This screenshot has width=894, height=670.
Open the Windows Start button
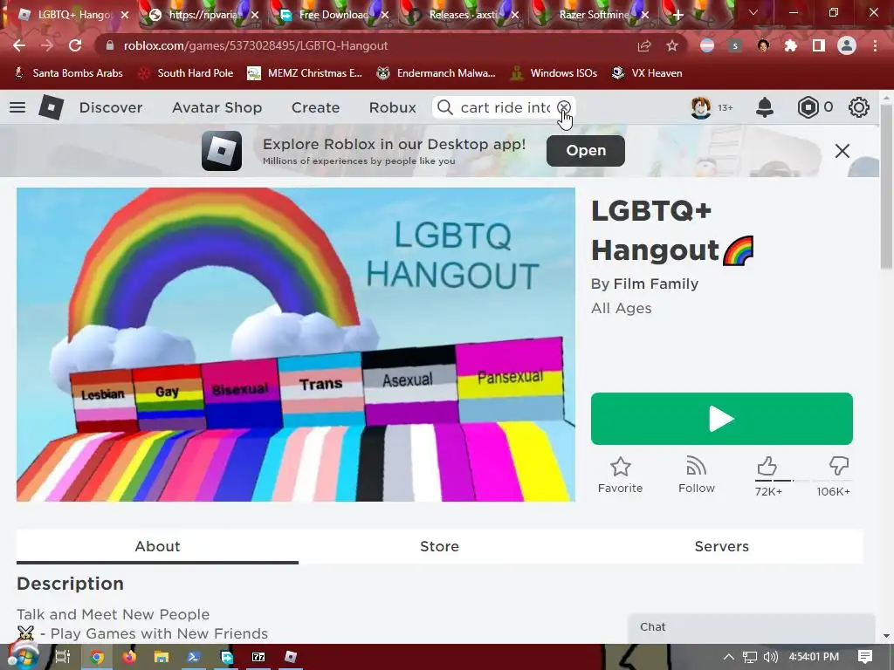(x=23, y=656)
